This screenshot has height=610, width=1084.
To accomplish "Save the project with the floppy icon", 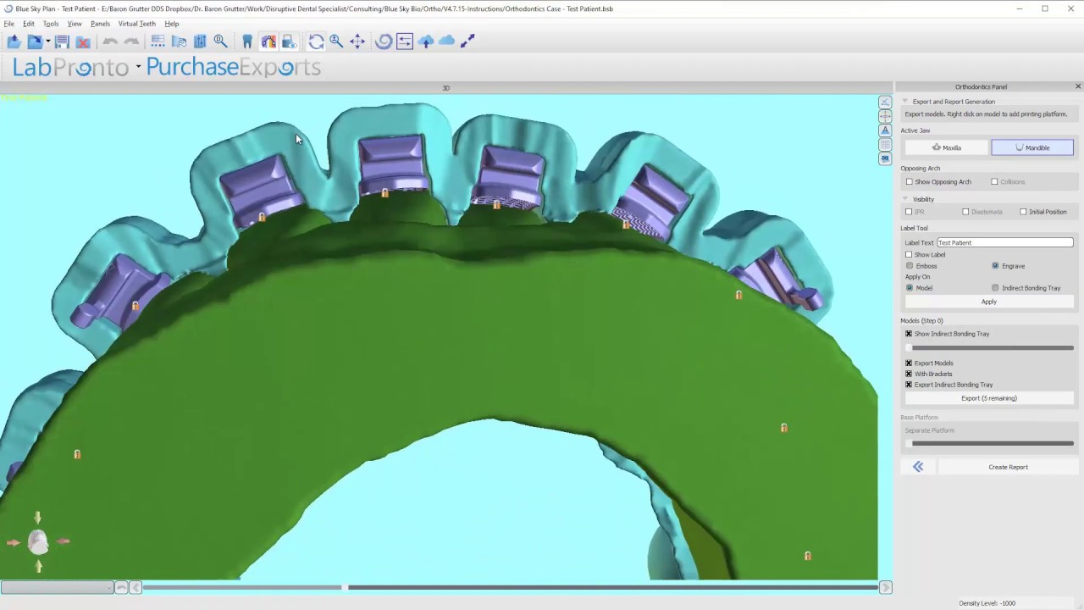I will click(x=62, y=42).
